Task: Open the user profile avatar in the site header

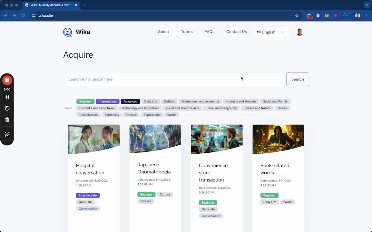Action: click(x=299, y=32)
